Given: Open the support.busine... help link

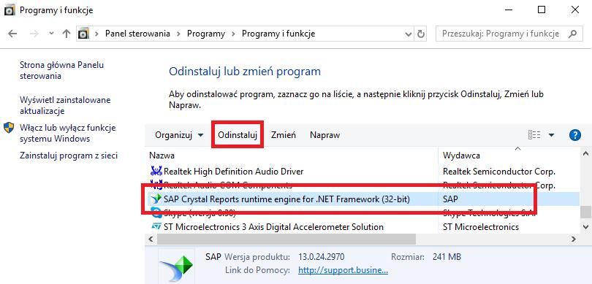Looking at the screenshot, I should pos(343,270).
